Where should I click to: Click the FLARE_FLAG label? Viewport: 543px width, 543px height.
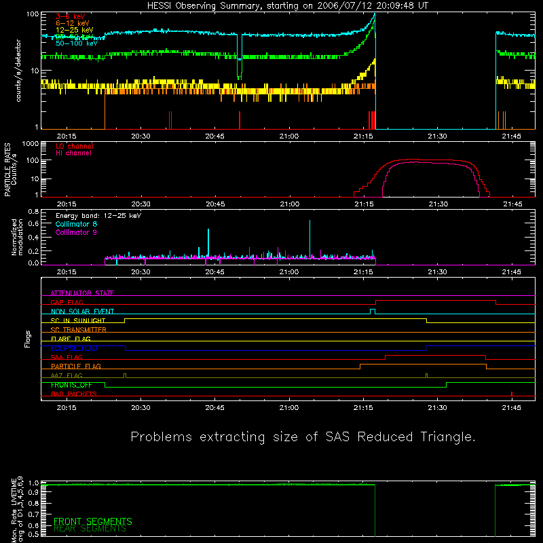71,339
